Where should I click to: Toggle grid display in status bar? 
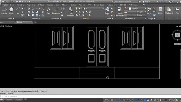pyautogui.click(x=112, y=100)
